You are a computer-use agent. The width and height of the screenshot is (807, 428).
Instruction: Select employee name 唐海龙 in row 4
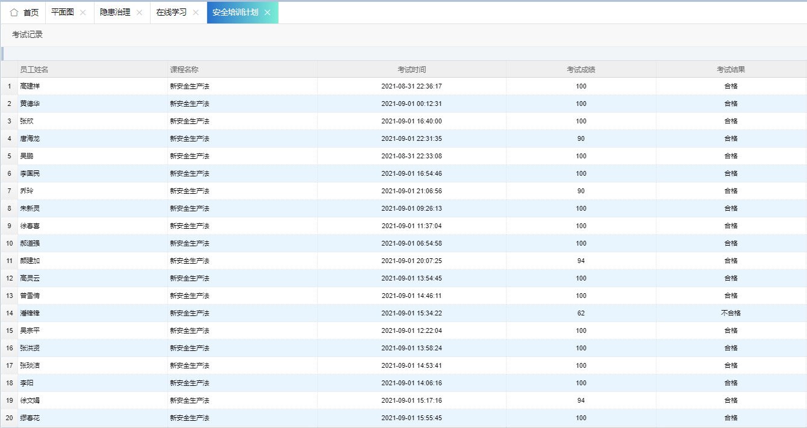30,138
